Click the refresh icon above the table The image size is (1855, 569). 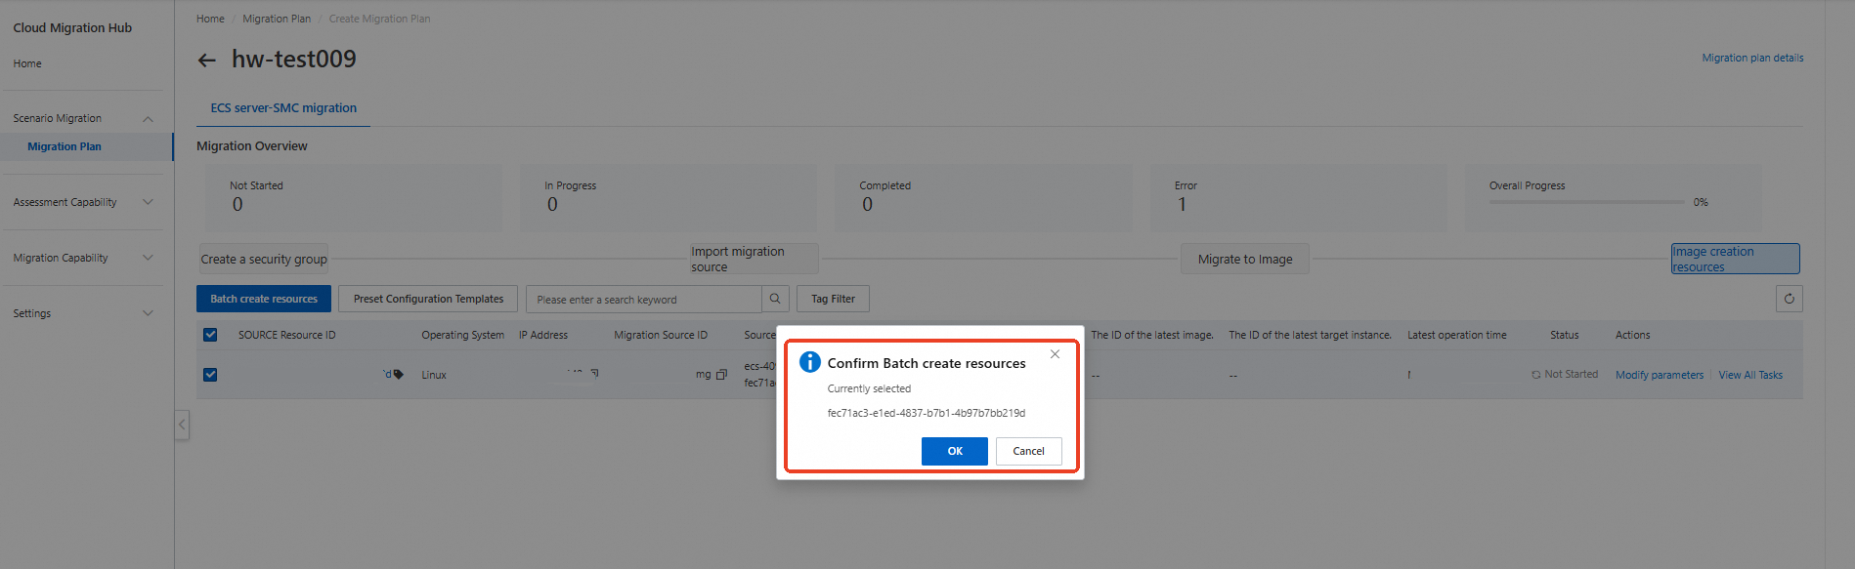pyautogui.click(x=1789, y=299)
